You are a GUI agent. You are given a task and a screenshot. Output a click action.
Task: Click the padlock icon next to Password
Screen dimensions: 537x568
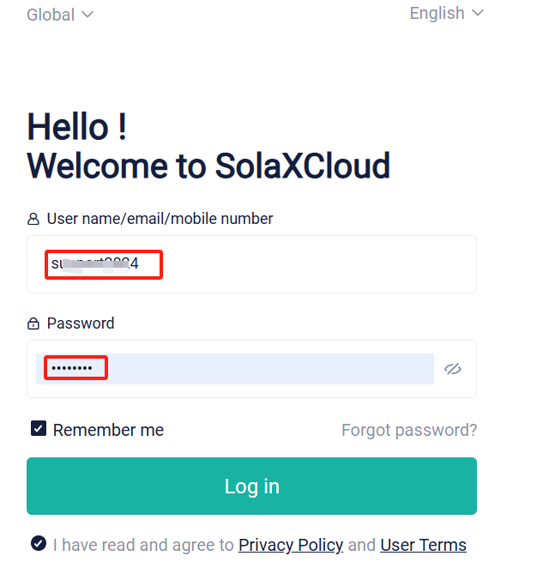point(33,323)
